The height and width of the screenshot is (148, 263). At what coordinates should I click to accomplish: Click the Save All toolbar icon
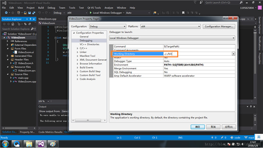pos(34,13)
